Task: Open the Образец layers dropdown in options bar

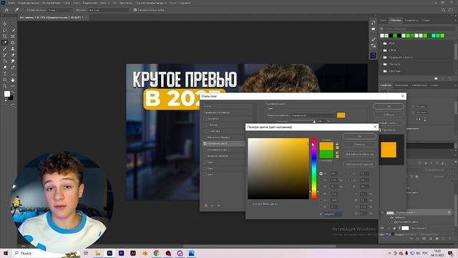Action: click(108, 10)
